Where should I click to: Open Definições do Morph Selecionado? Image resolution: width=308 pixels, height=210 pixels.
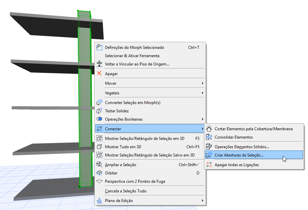click(150, 47)
